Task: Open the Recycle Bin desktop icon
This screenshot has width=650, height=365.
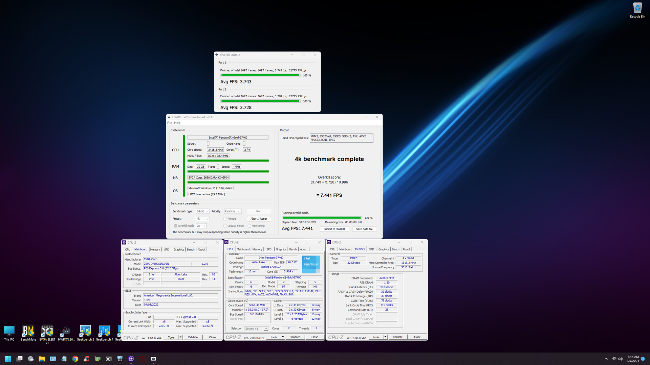Action: tap(637, 10)
